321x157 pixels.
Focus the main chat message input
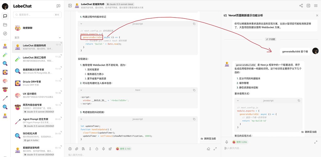[143, 155]
